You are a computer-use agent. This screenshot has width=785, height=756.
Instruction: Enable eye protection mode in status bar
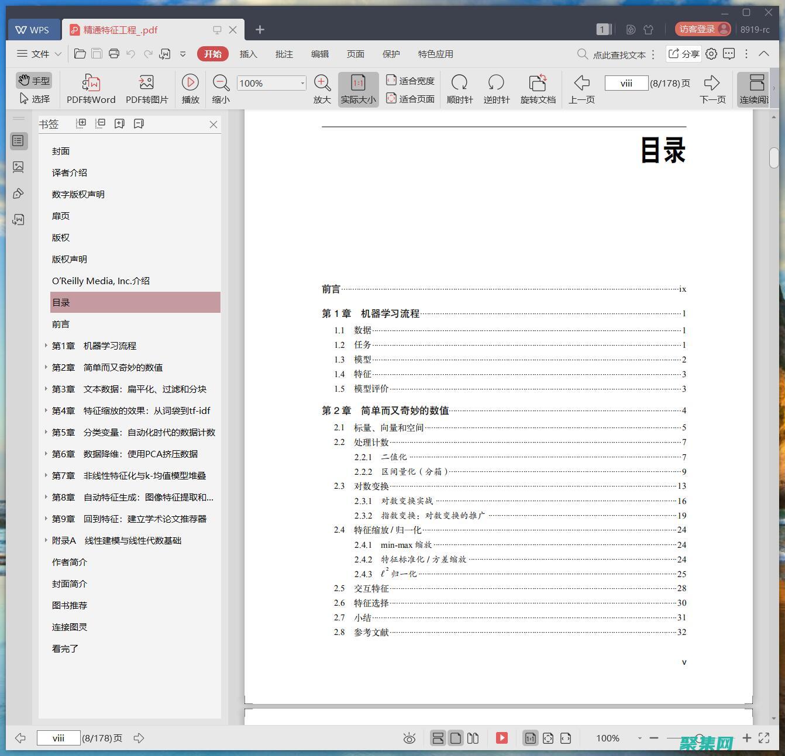pyautogui.click(x=409, y=738)
